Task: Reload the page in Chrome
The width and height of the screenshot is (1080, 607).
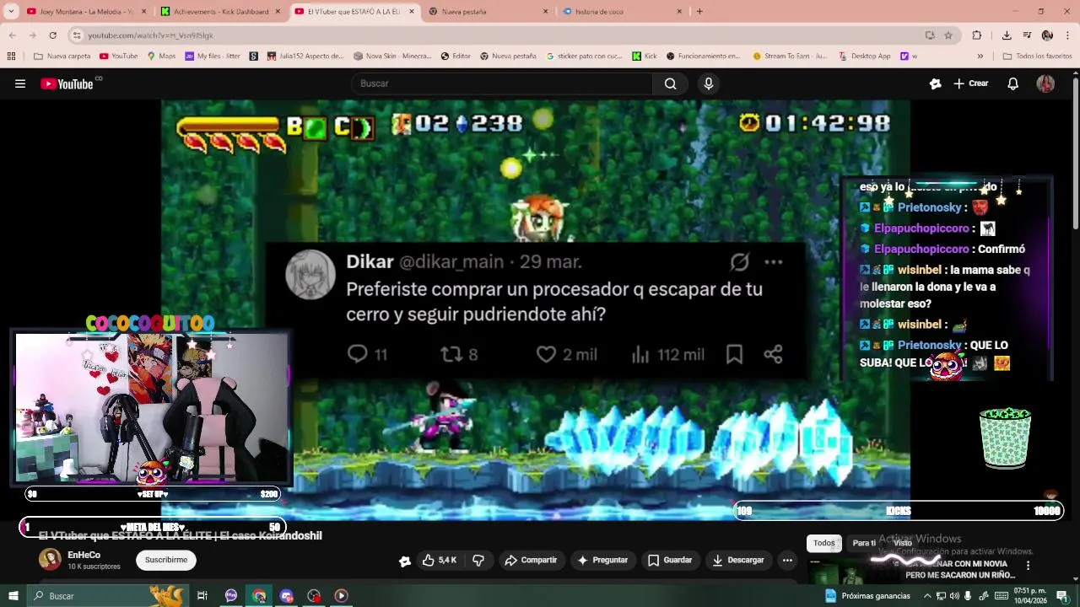Action: coord(52,35)
